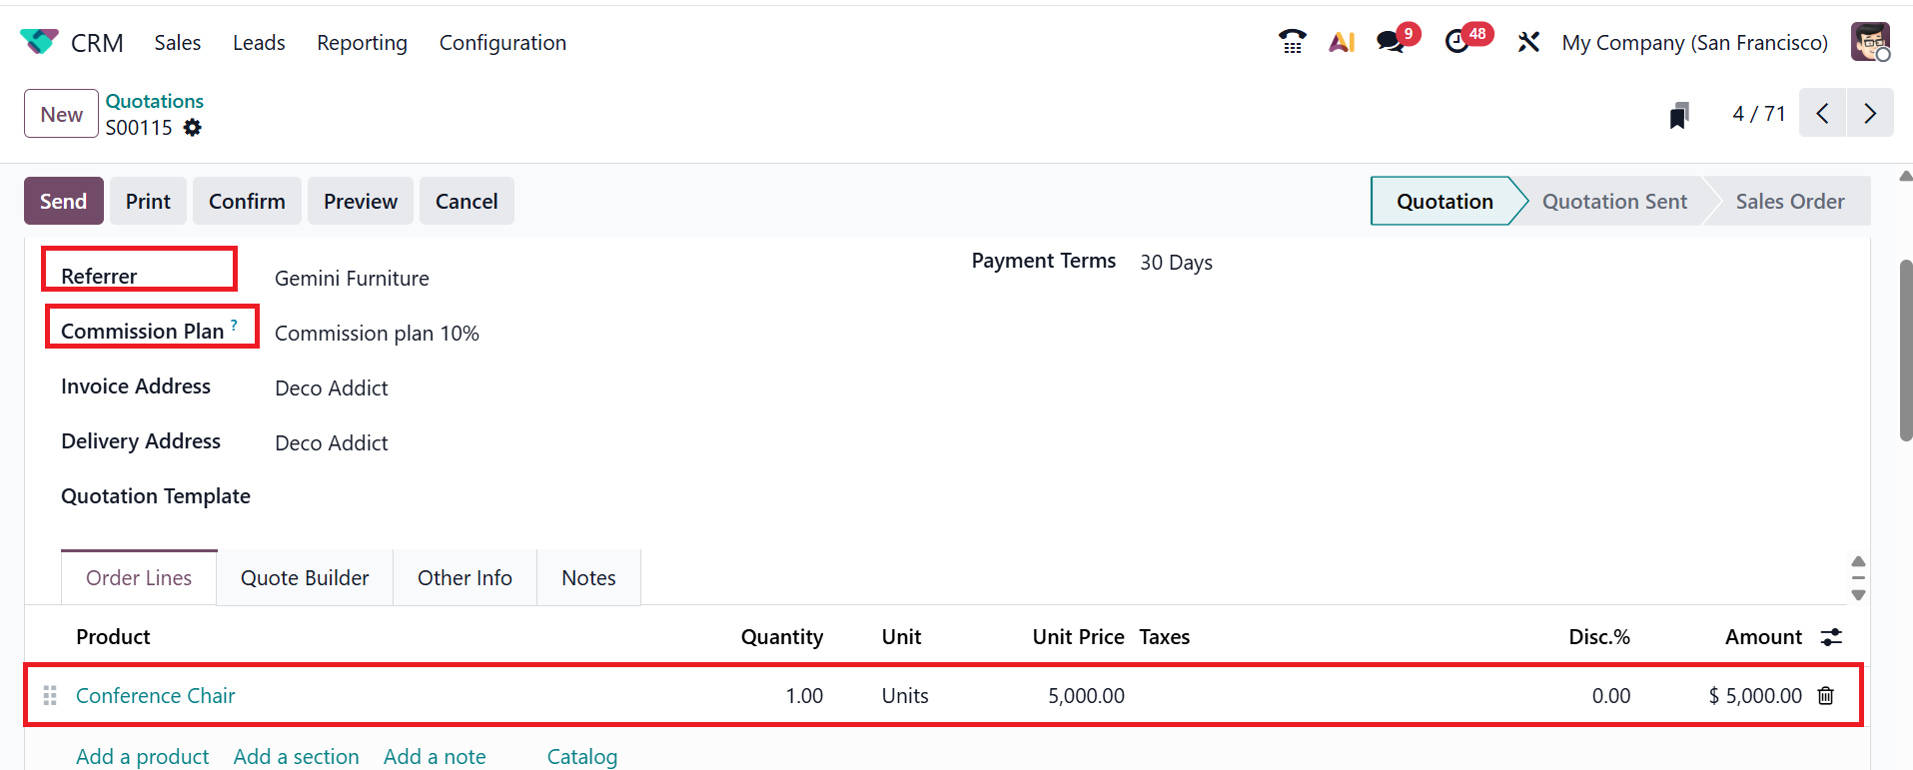Open My Company (San Francisco) company switcher
Image resolution: width=1913 pixels, height=770 pixels.
(x=1694, y=43)
